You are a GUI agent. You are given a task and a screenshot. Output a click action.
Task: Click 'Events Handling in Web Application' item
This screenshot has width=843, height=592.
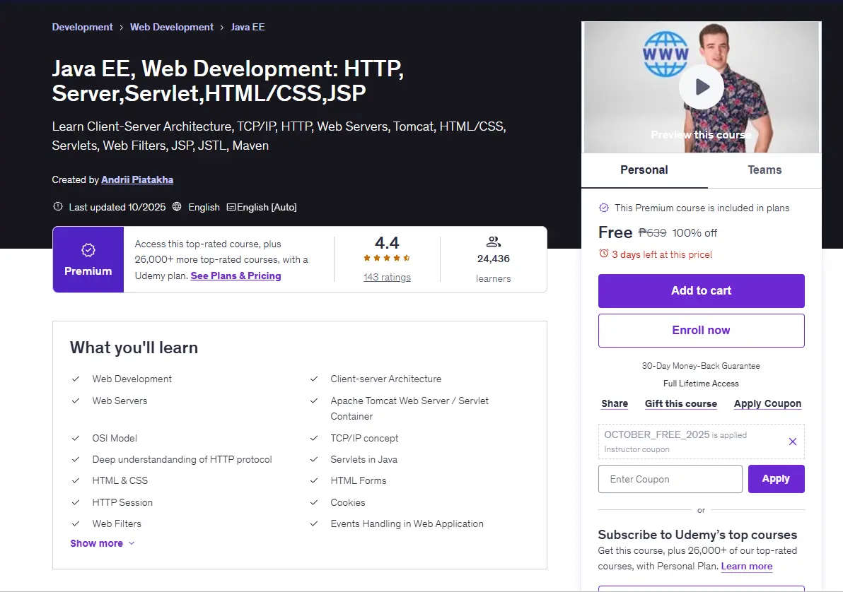click(x=407, y=523)
